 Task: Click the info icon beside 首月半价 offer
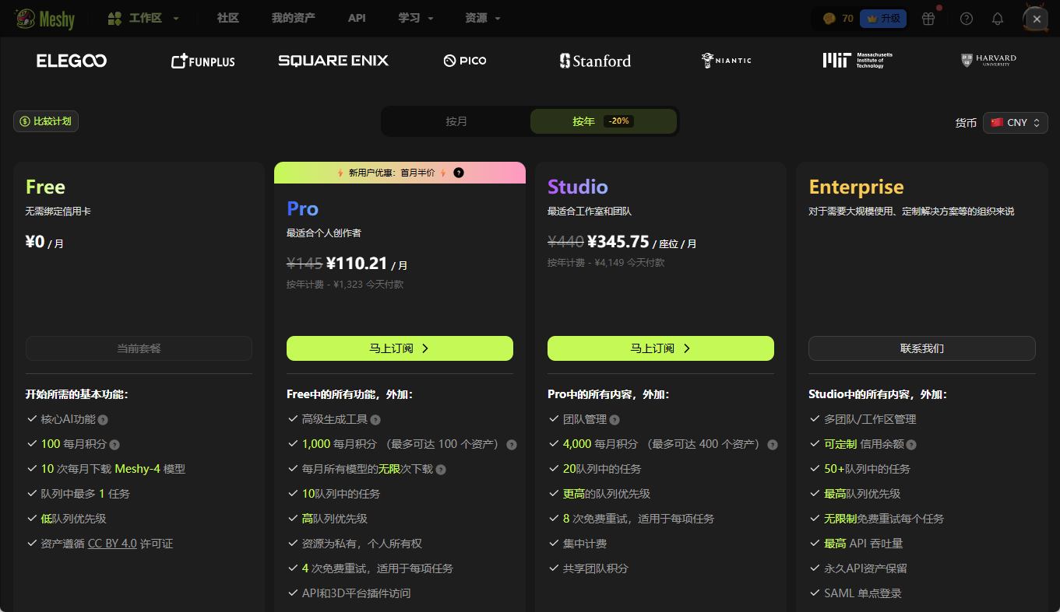click(458, 173)
